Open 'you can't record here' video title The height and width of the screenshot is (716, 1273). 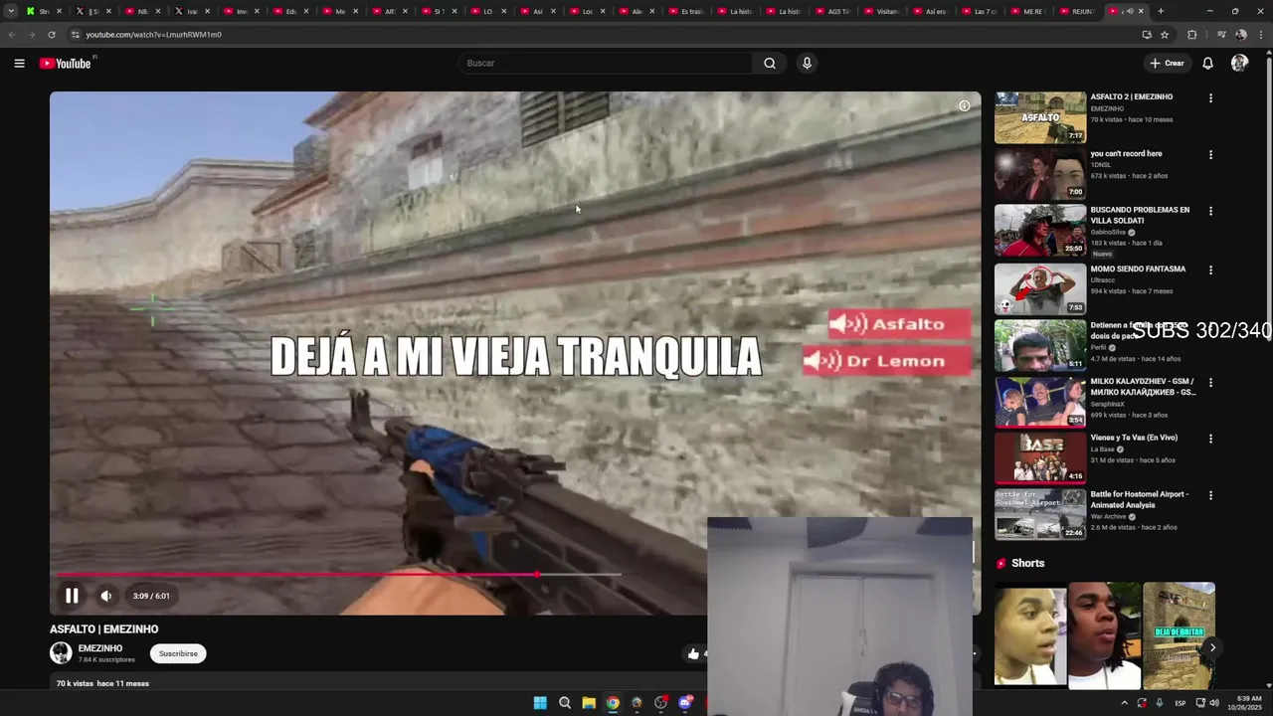click(1126, 154)
